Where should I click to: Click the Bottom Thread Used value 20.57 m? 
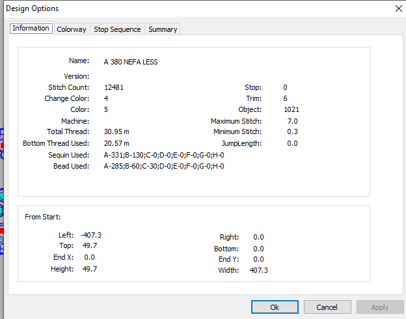click(x=116, y=143)
